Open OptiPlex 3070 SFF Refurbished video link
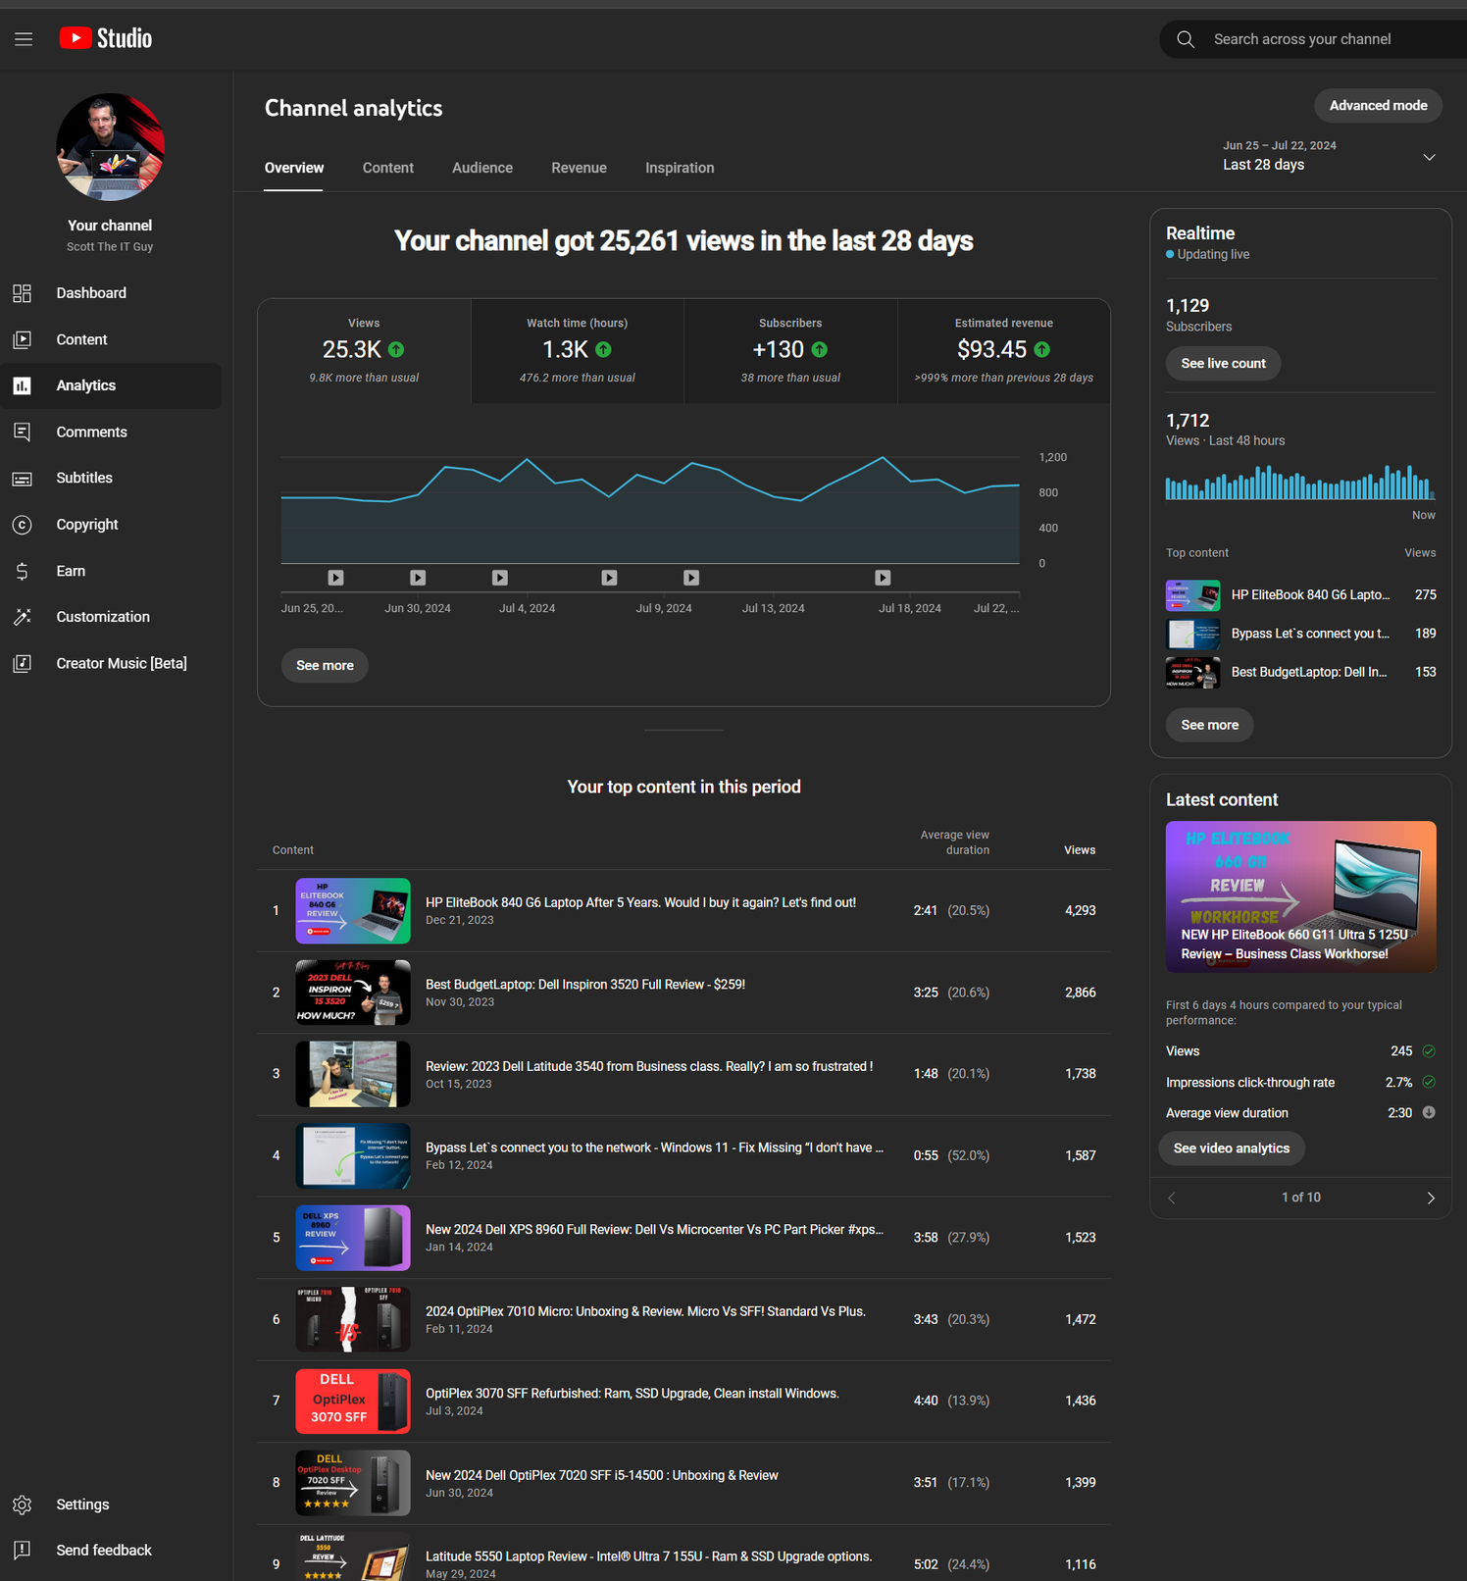The height and width of the screenshot is (1581, 1467). point(632,1393)
